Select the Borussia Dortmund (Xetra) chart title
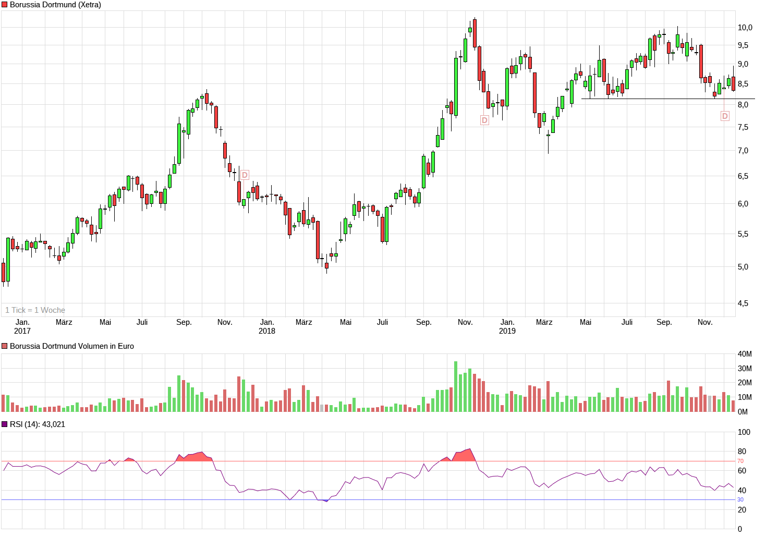 pyautogui.click(x=55, y=5)
